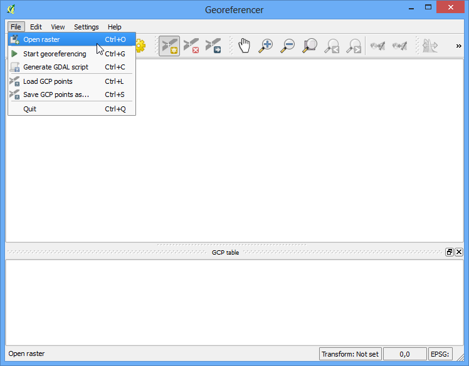Float the GCP table panel
Image resolution: width=469 pixels, height=366 pixels.
pyautogui.click(x=450, y=252)
